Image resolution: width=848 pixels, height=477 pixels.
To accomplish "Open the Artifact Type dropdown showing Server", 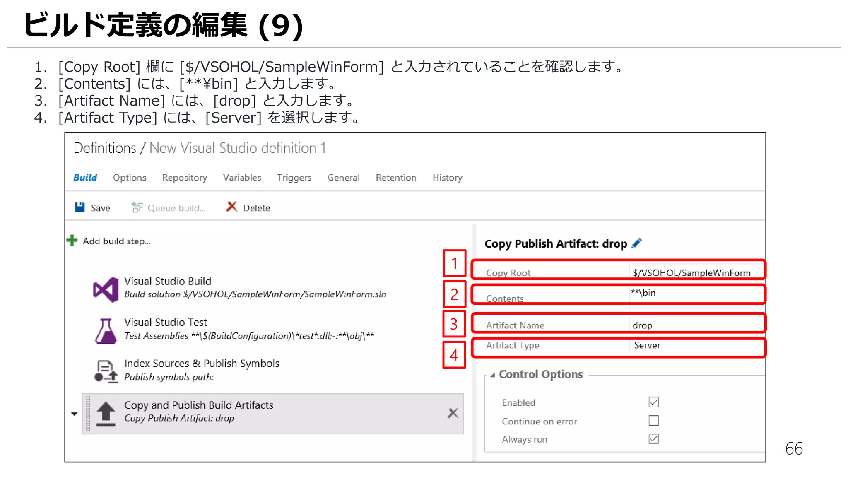I will click(697, 345).
